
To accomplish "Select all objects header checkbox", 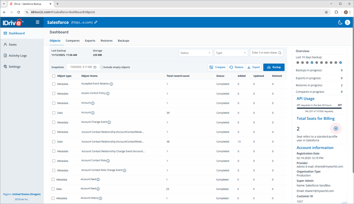I will [x=54, y=76].
